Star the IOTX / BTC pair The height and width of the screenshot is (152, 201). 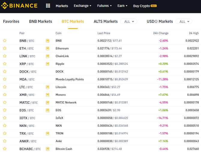(x=5, y=118)
